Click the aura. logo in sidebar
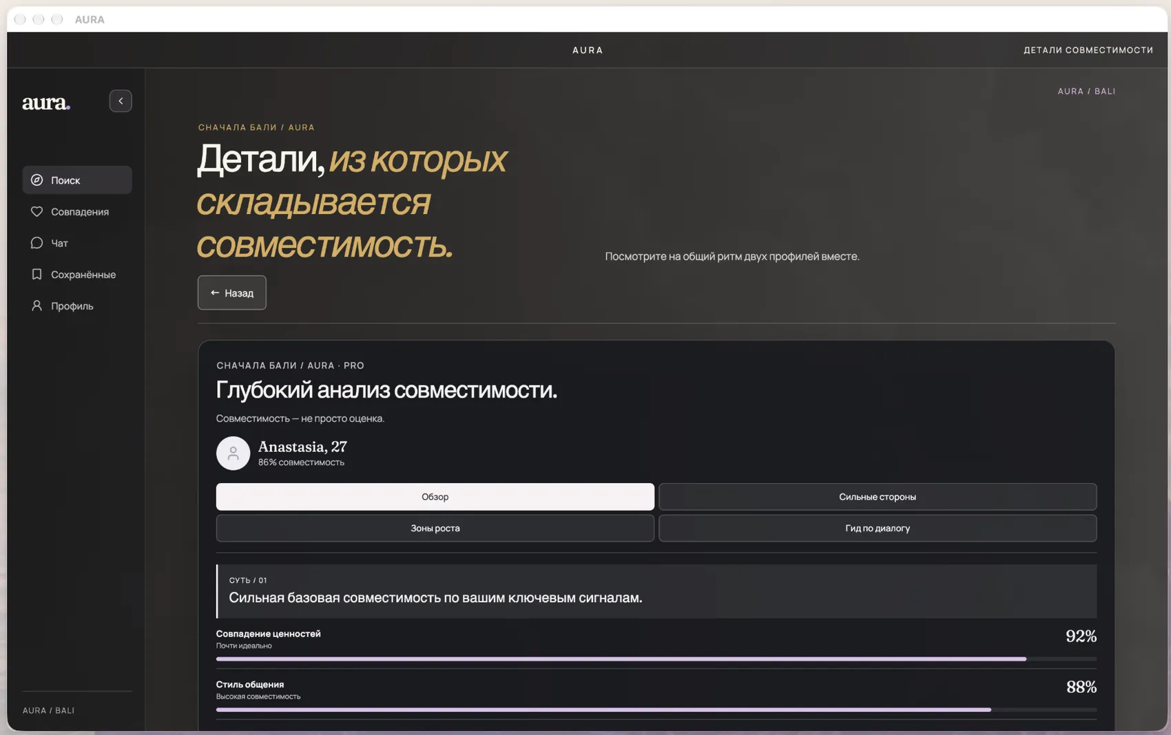The width and height of the screenshot is (1171, 735). click(46, 103)
